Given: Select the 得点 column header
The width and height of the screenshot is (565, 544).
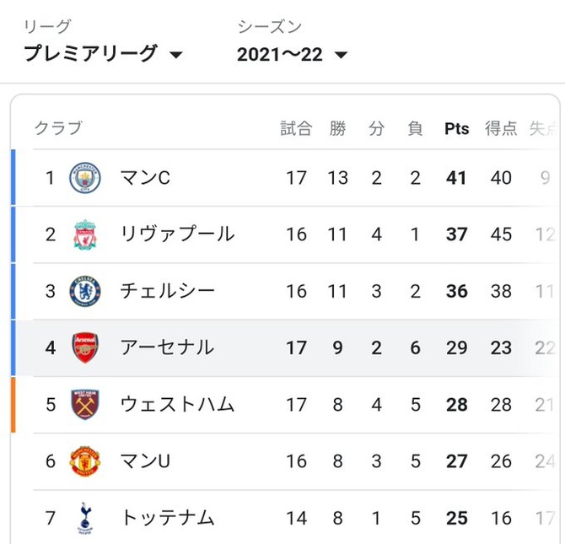Looking at the screenshot, I should (501, 129).
